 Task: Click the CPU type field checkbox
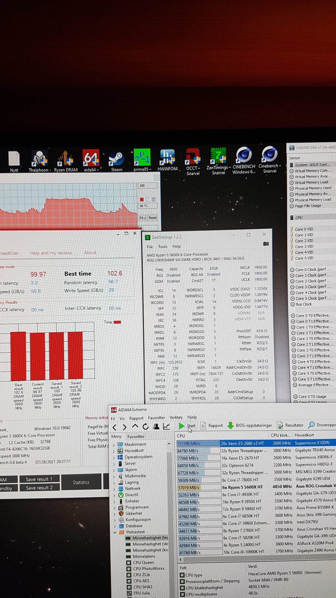182,575
